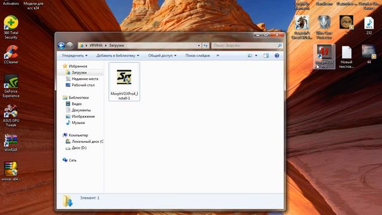This screenshot has height=215, width=382.
Task: Open Изображения library in navigation pane
Action: tap(80, 116)
